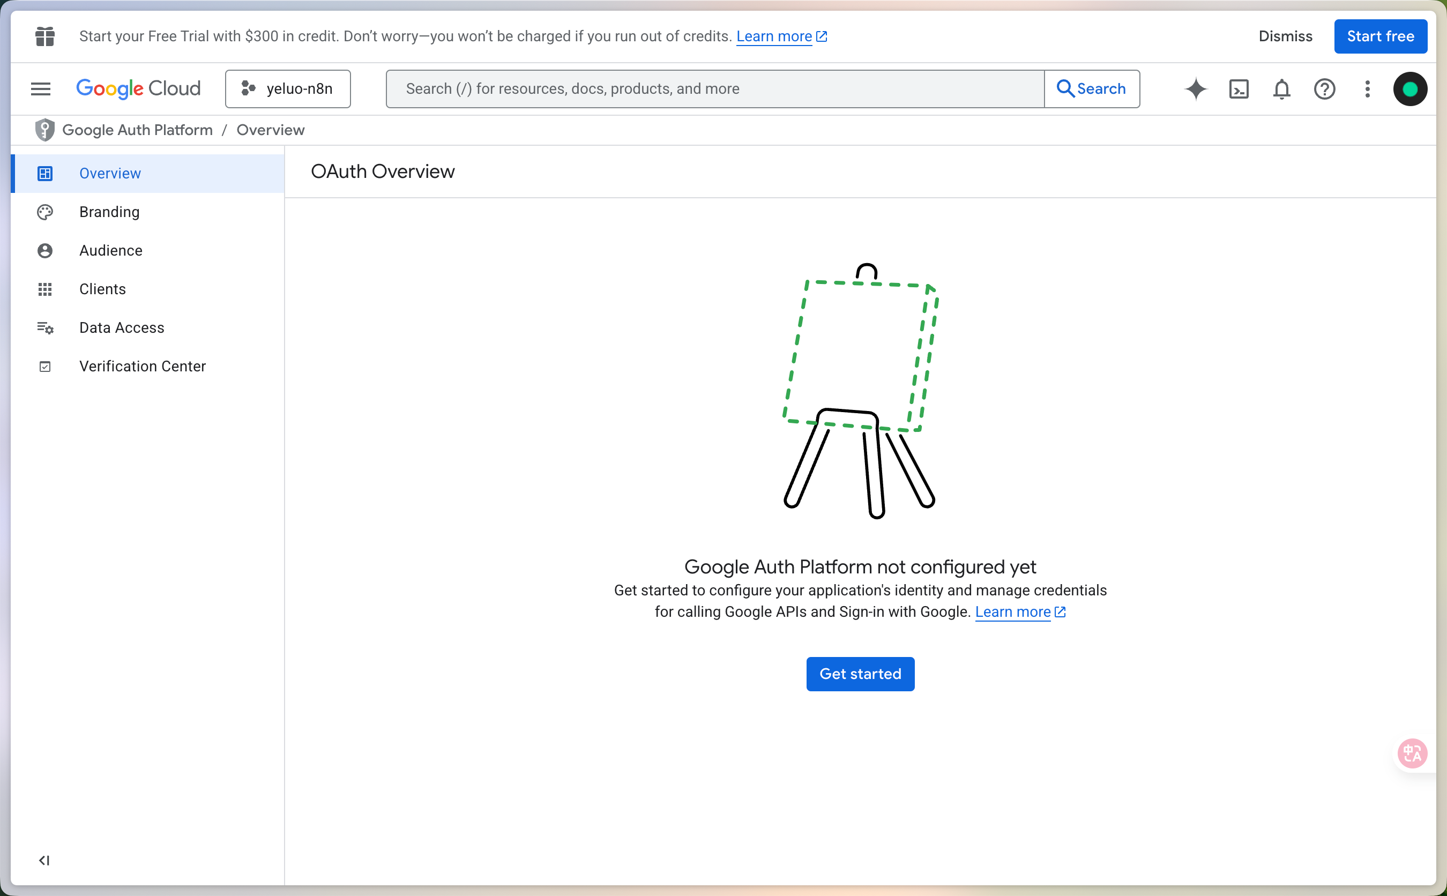The image size is (1447, 896).
Task: Open the notifications bell
Action: [x=1281, y=89]
